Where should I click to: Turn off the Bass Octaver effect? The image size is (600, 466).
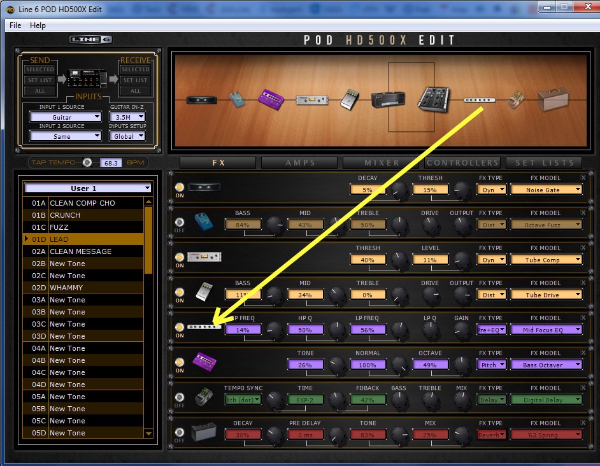[180, 362]
